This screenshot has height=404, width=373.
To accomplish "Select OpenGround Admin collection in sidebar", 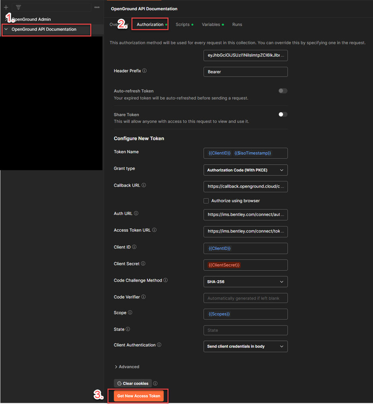I will click(31, 19).
